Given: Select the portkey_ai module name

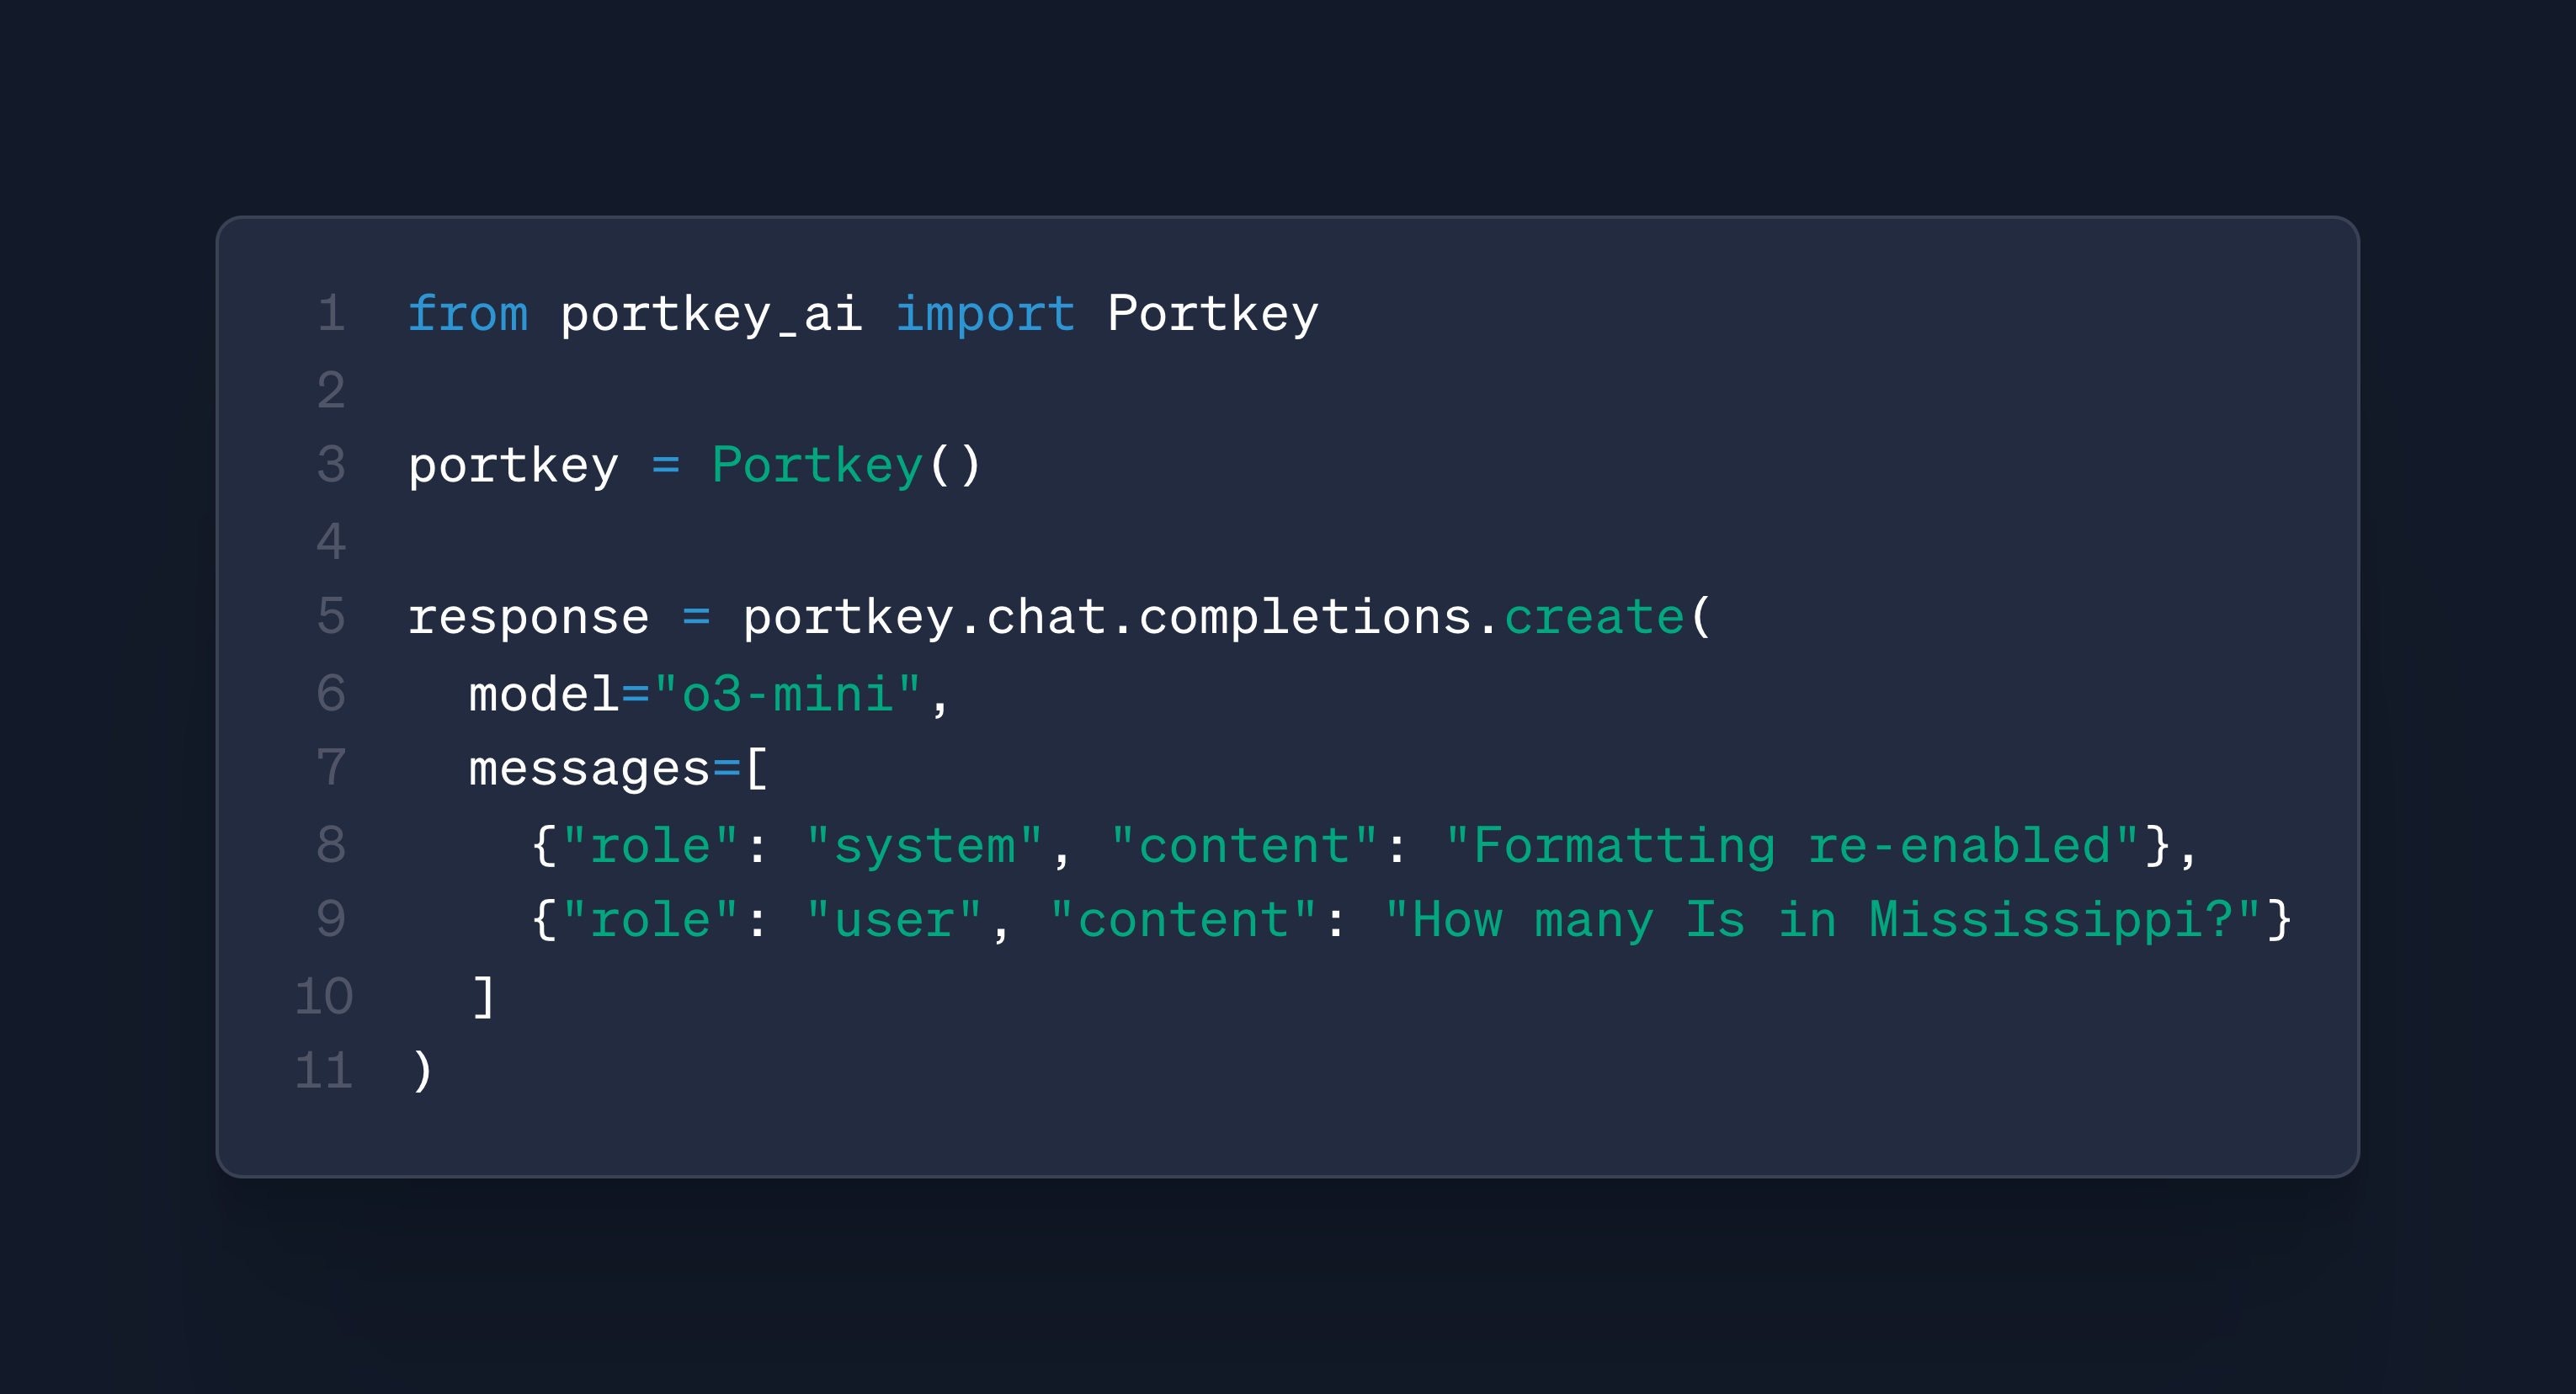Looking at the screenshot, I should click(711, 316).
